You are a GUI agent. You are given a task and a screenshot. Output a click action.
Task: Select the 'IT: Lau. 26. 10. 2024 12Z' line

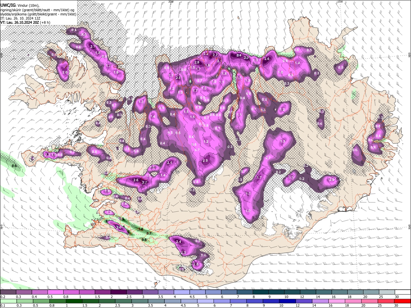[20, 18]
